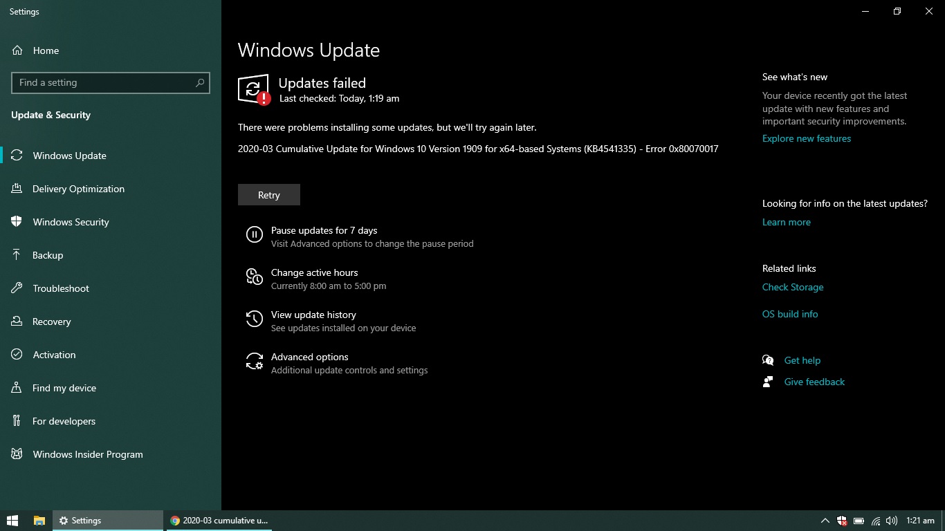Click the Retry button
945x531 pixels.
[x=269, y=195]
